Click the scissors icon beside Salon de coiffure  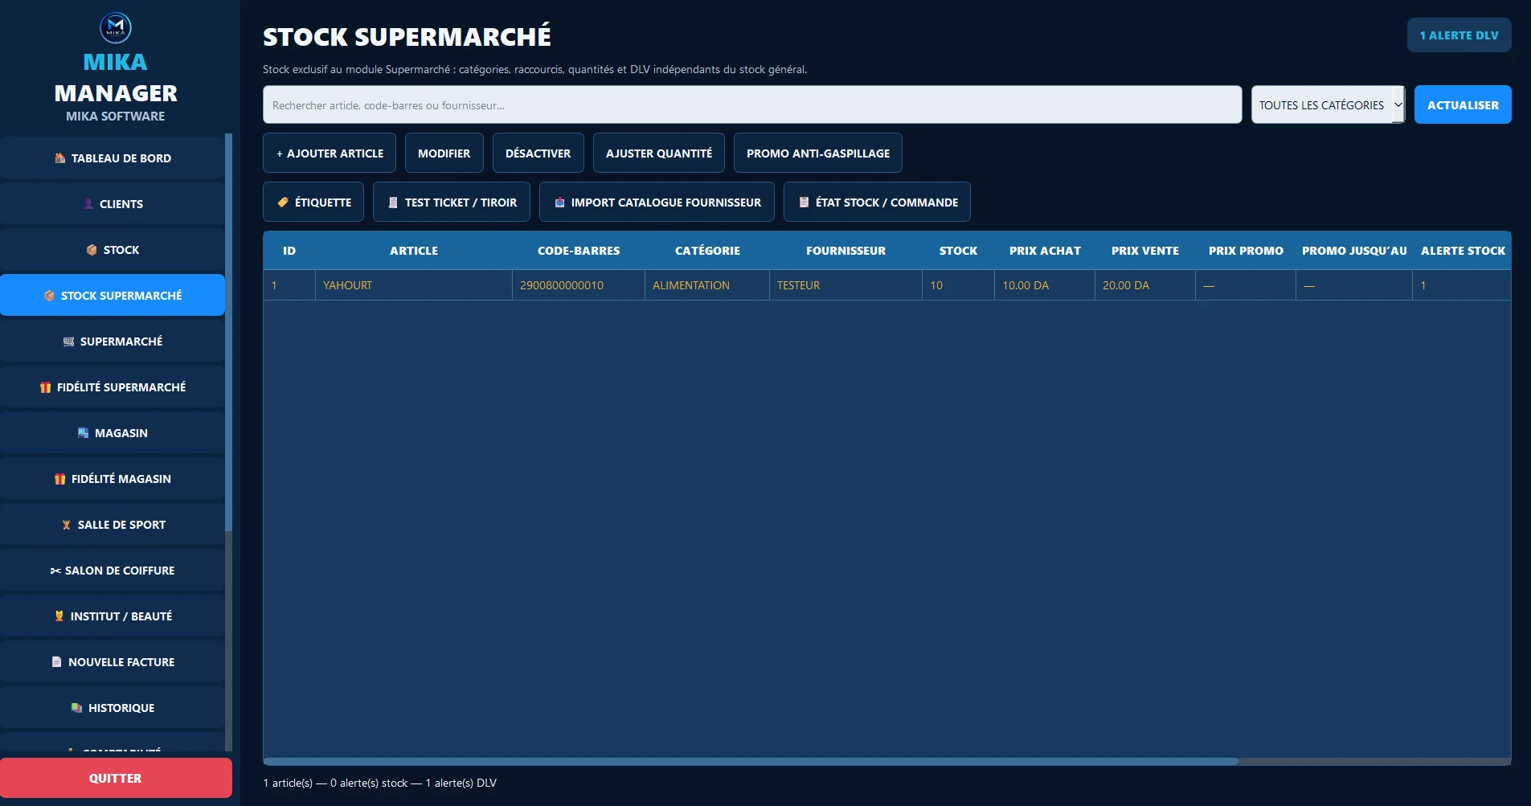(x=55, y=571)
